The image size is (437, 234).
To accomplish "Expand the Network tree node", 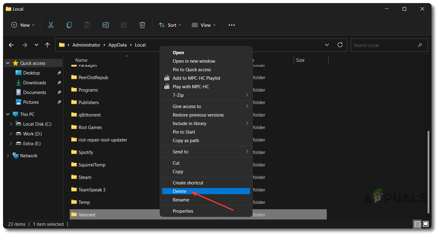I will click(8, 156).
